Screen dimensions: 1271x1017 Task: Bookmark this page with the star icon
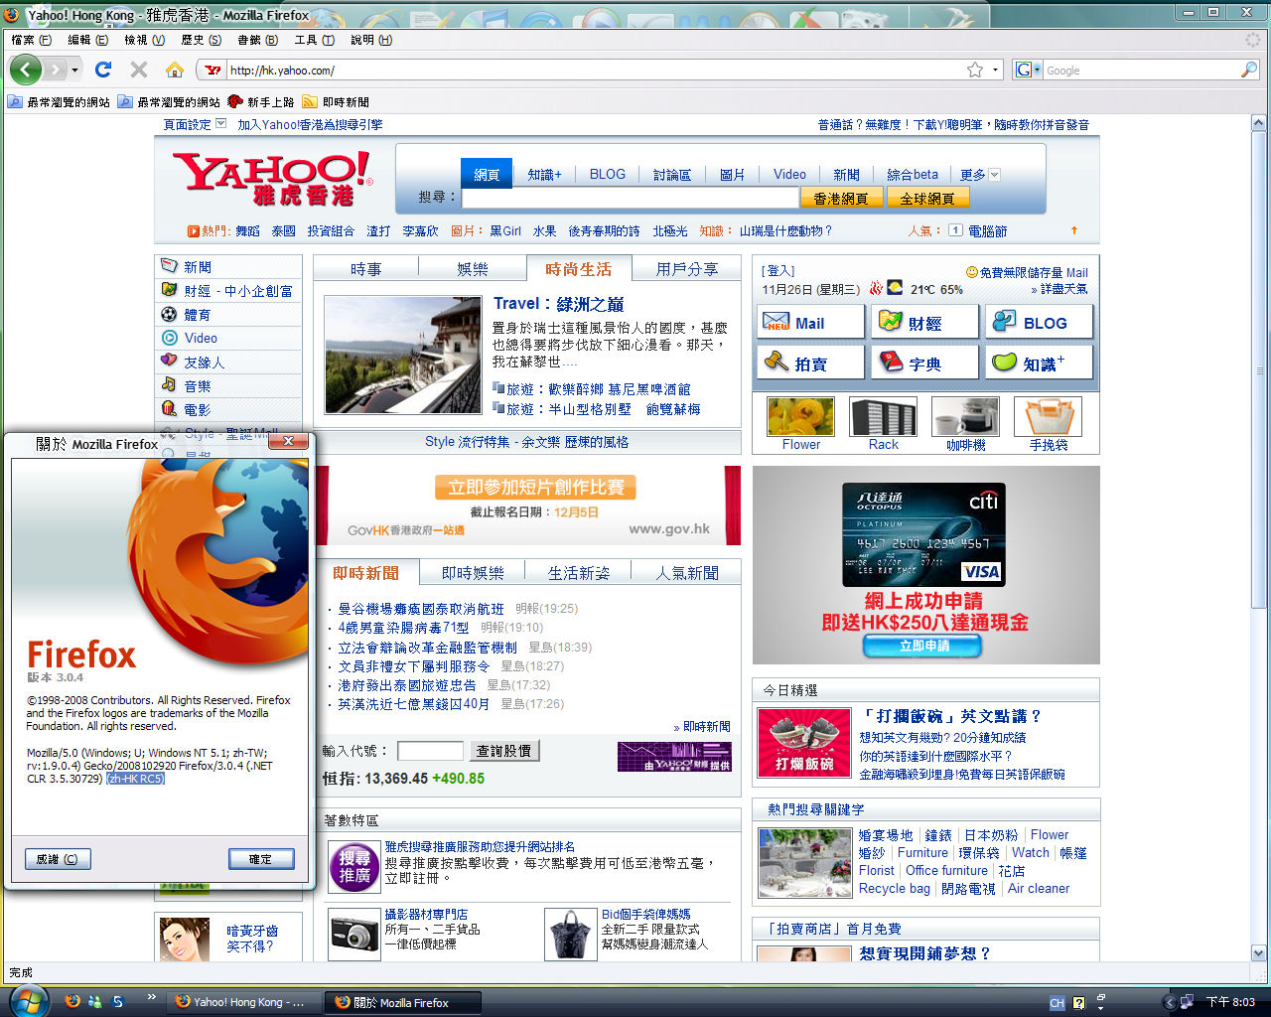(975, 70)
